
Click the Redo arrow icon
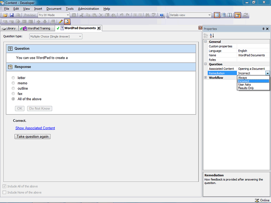point(128,15)
